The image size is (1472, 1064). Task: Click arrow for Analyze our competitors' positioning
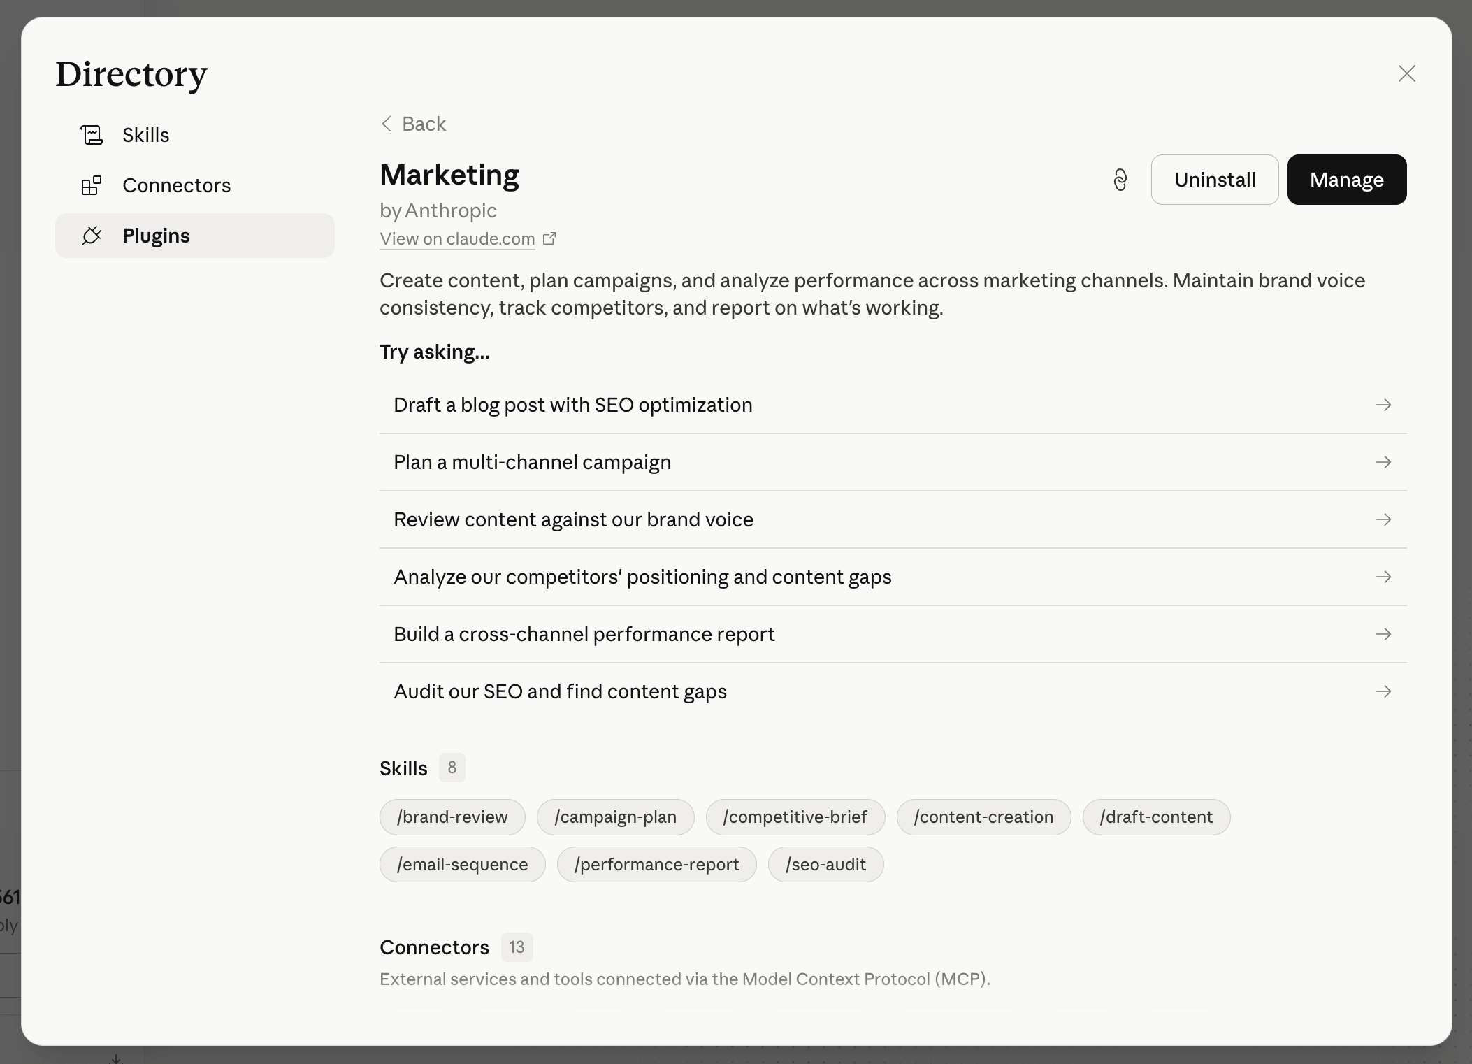(1383, 577)
